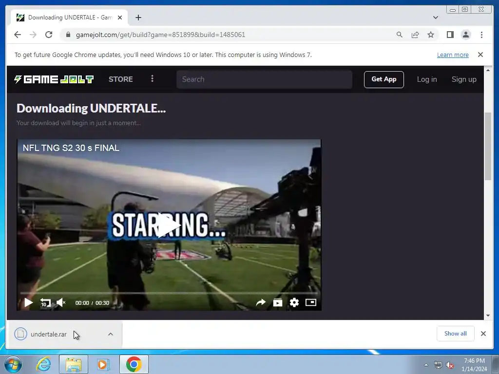The width and height of the screenshot is (499, 374).
Task: Bookmark this tab with the star icon
Action: tap(431, 35)
